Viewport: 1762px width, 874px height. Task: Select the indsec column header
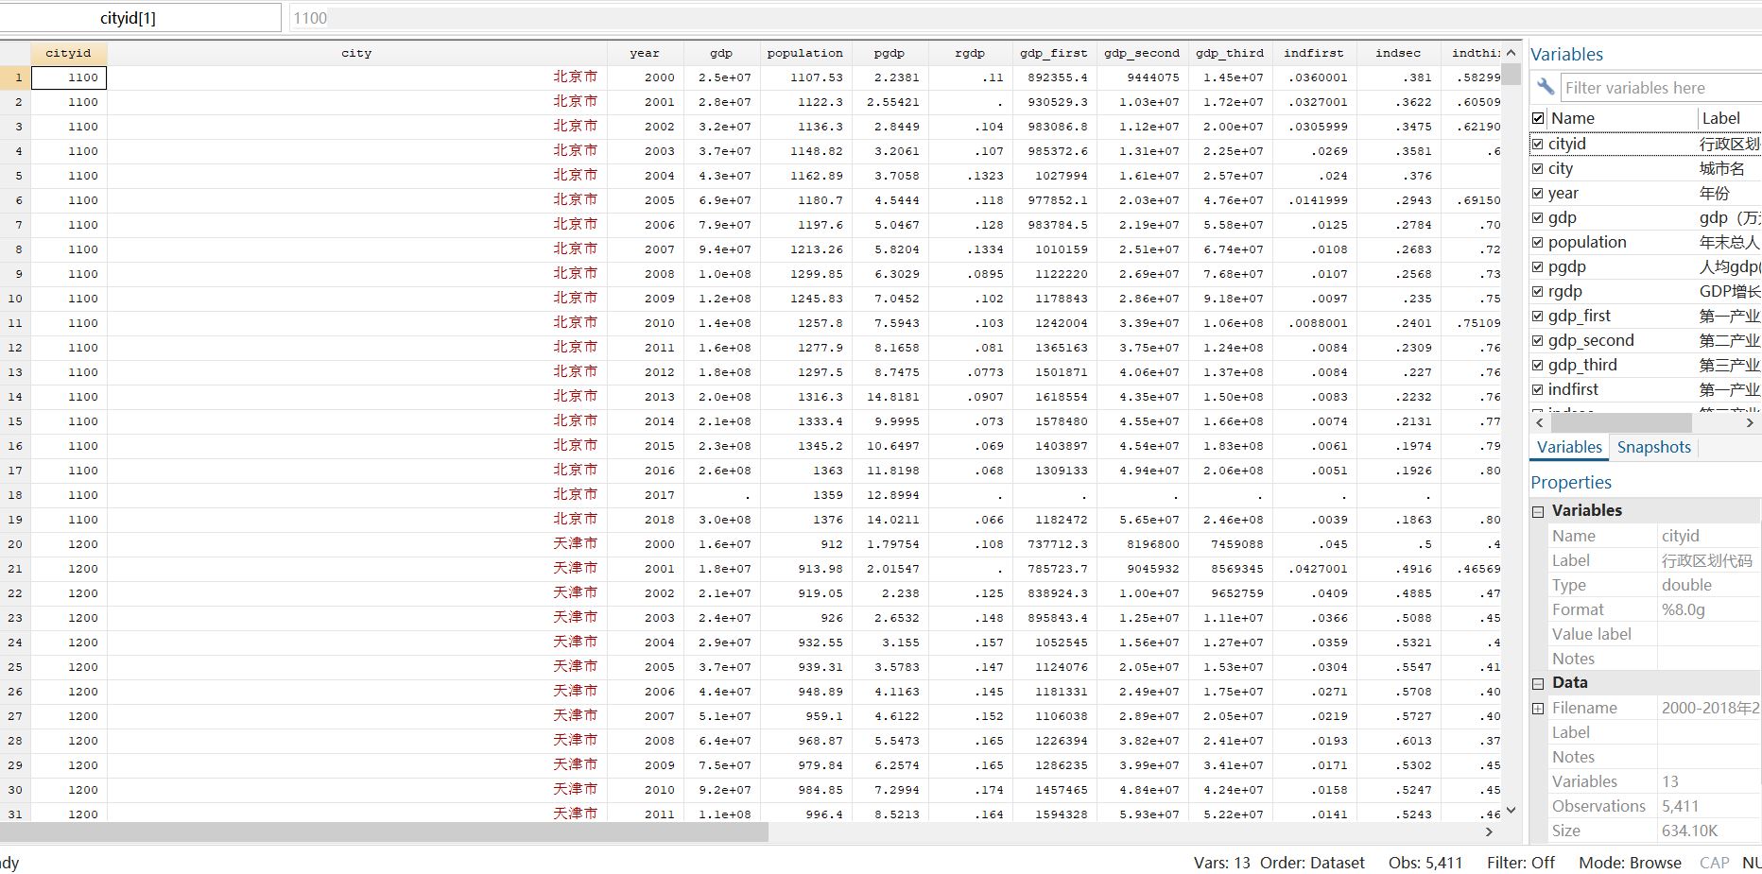click(x=1398, y=53)
